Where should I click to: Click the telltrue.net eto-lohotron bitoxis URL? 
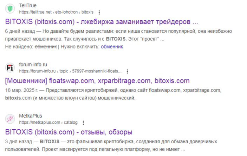tap(56, 12)
